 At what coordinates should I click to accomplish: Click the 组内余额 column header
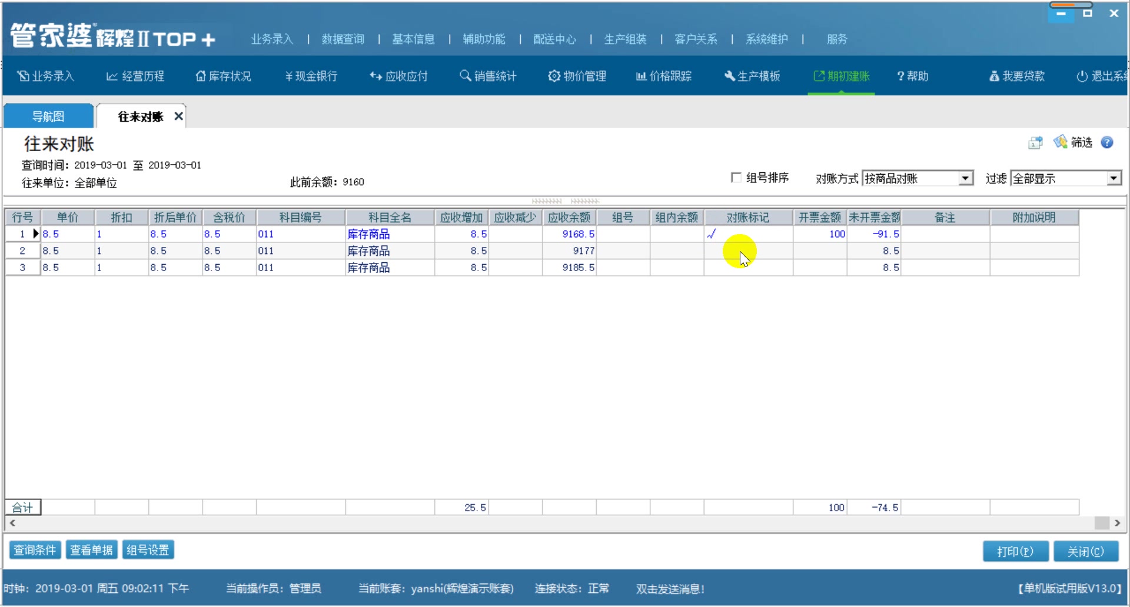click(677, 218)
